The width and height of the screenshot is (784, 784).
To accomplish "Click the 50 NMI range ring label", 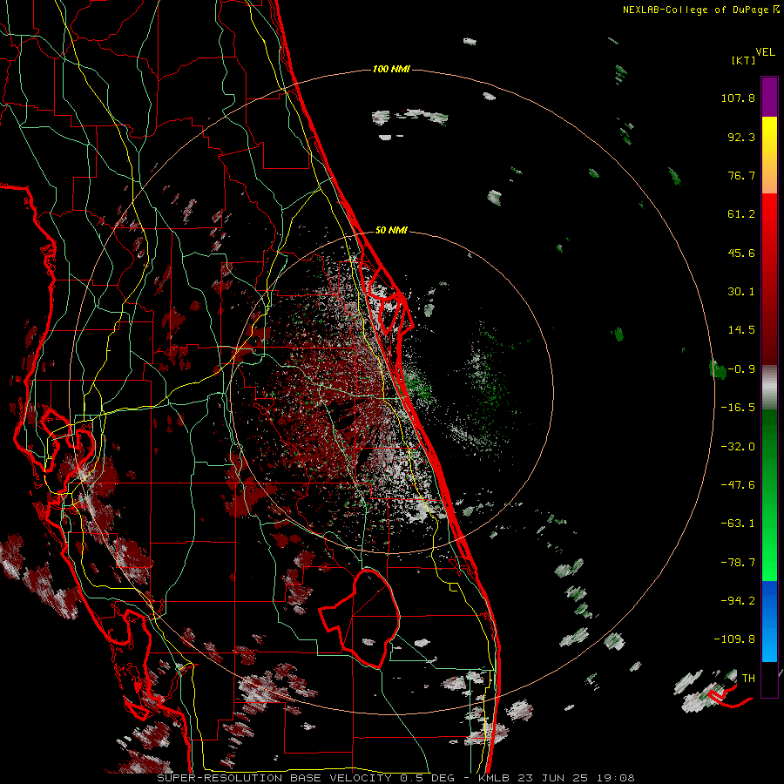I will coord(391,230).
